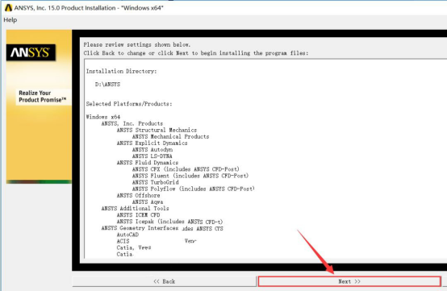Click the 'ANSYS Fluent' product line
Image resolution: width=447 pixels, height=291 pixels.
(x=190, y=176)
